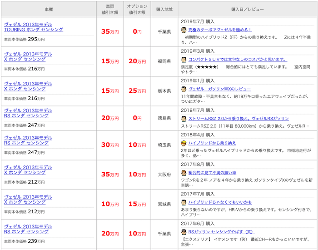Open review ヴェゼル ガソリン車Xのレビュー
318x250 pixels.
pyautogui.click(x=219, y=89)
